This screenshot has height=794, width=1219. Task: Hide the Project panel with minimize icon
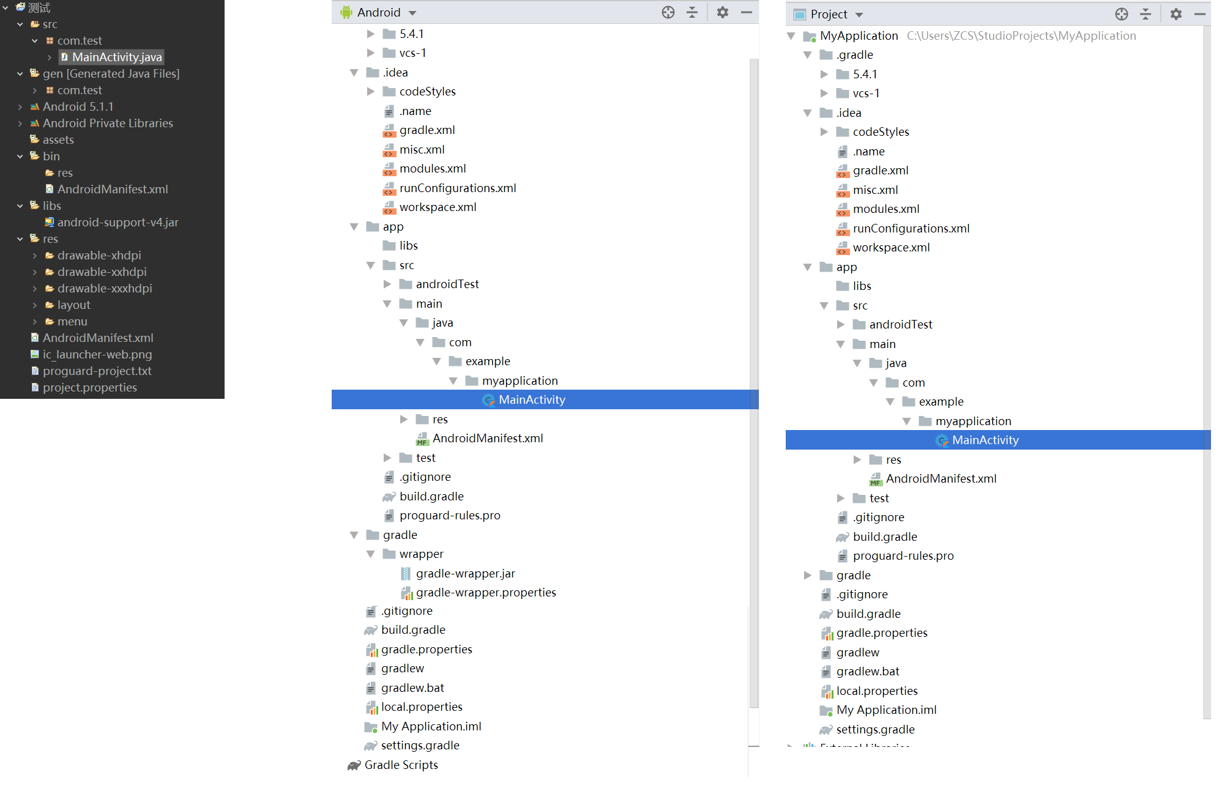click(x=1200, y=14)
